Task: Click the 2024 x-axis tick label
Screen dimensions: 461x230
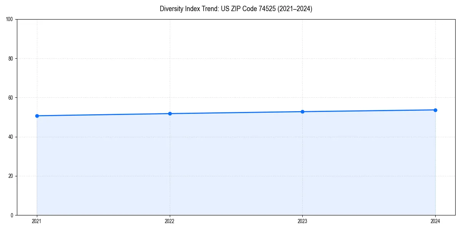Action: point(435,221)
